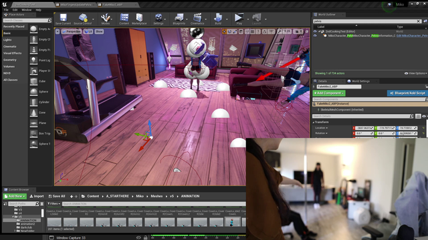
Task: Open the Cinematics toolbar icon
Action: pos(197,19)
